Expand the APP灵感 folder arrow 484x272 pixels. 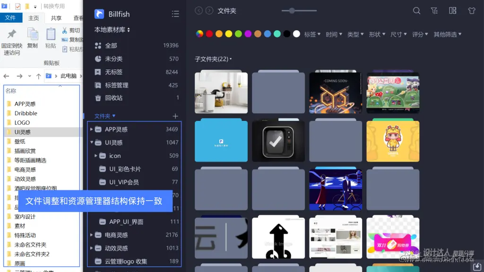(91, 129)
